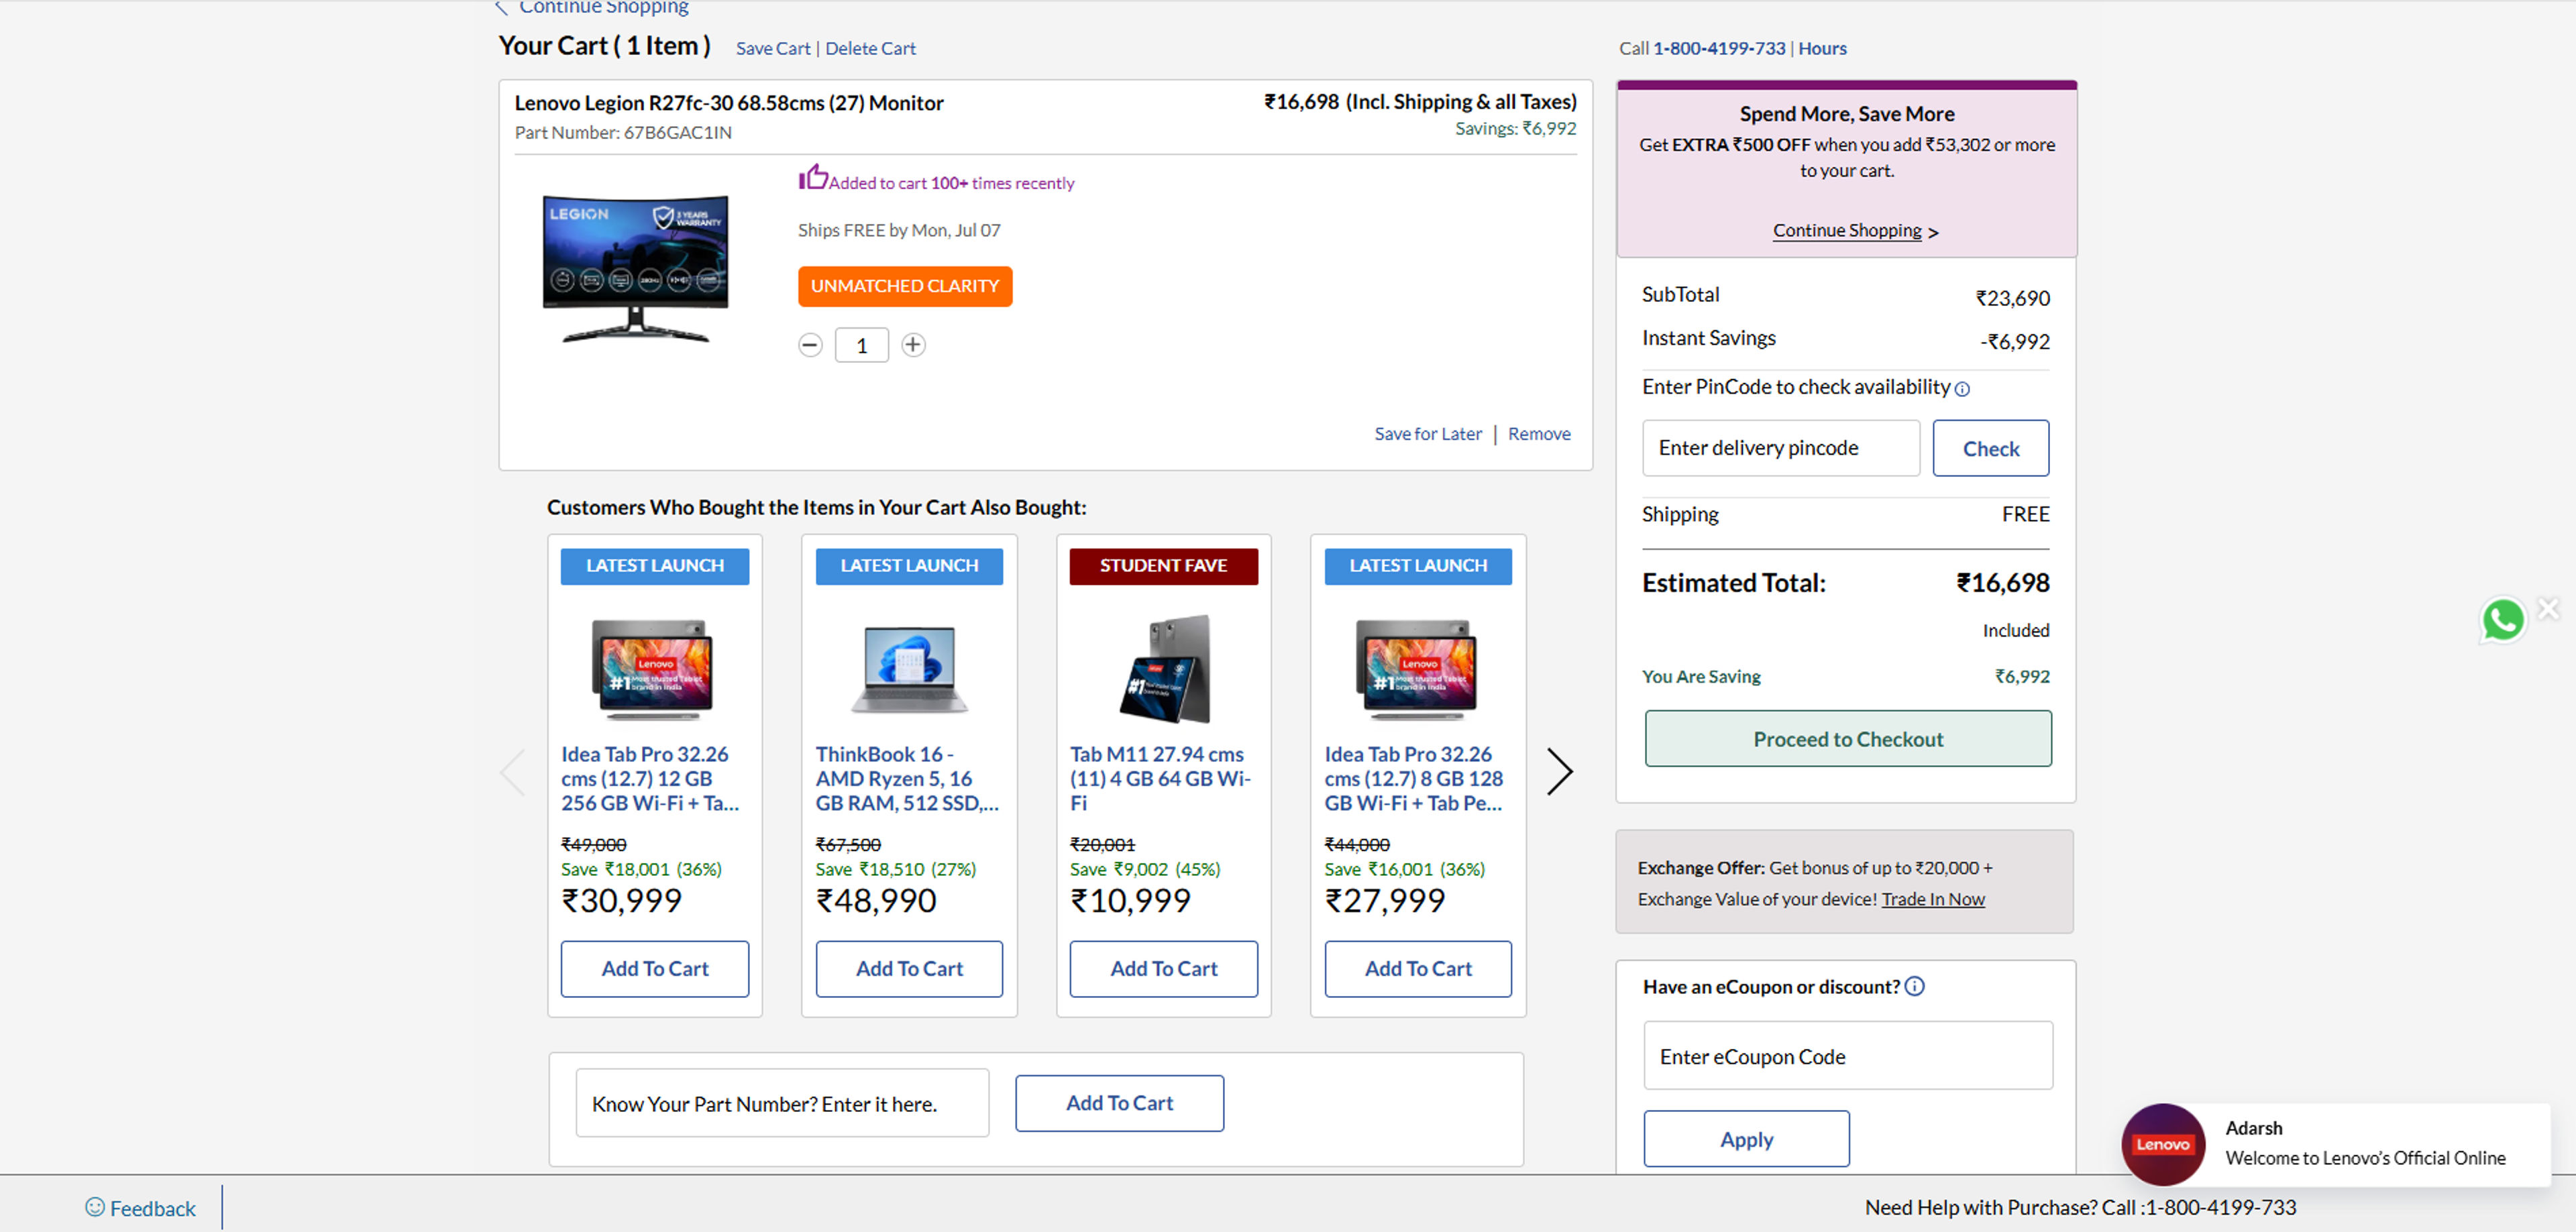Screen dimensions: 2576x1232
Task: Click the ₹48,990 ThinkBook price
Action: 876,901
